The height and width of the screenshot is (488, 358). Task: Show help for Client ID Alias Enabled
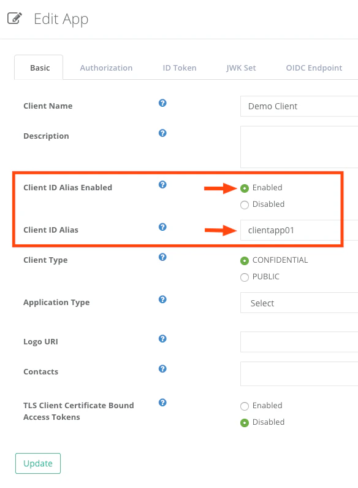click(x=162, y=185)
